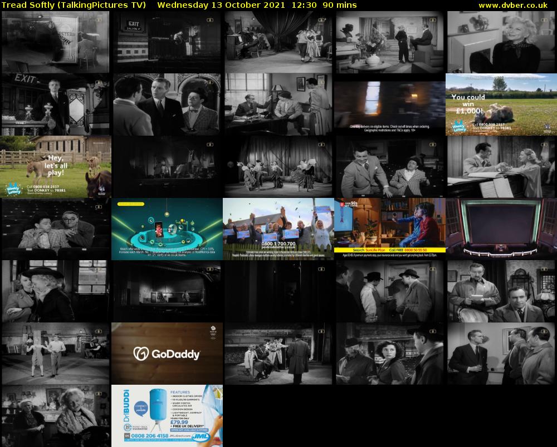Click the 90 mins duration text
557x447 pixels.
point(340,5)
